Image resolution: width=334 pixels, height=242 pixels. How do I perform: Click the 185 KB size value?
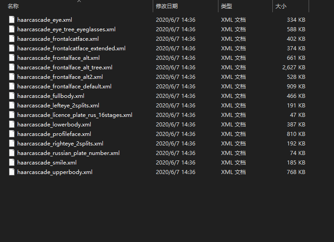[x=296, y=163]
